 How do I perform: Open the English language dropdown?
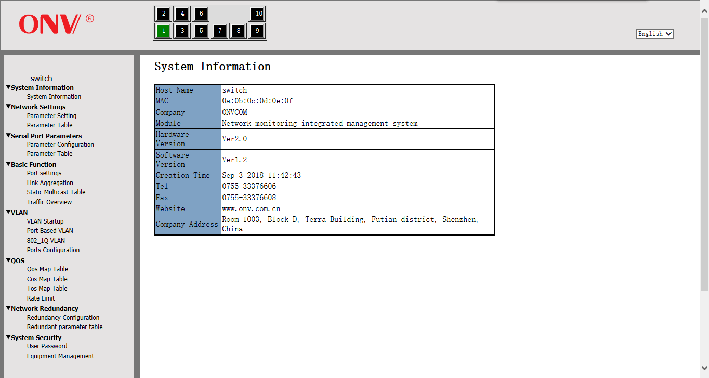point(654,34)
